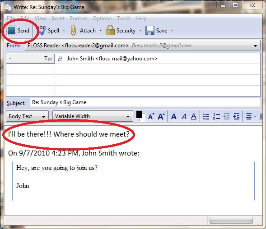
Task: Open the Tools menu
Action: tap(123, 18)
